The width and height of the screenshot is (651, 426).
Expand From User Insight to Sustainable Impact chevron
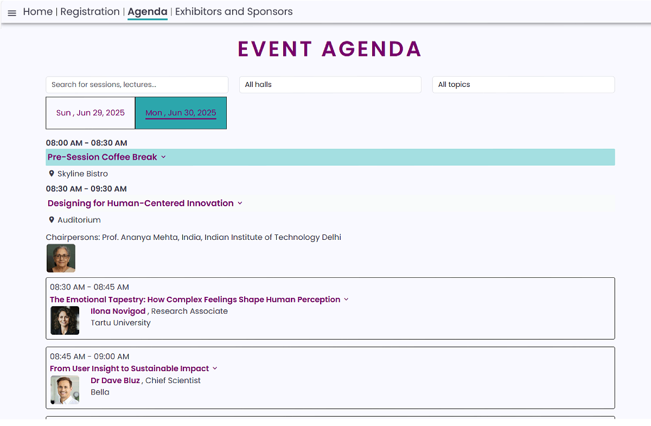click(215, 368)
